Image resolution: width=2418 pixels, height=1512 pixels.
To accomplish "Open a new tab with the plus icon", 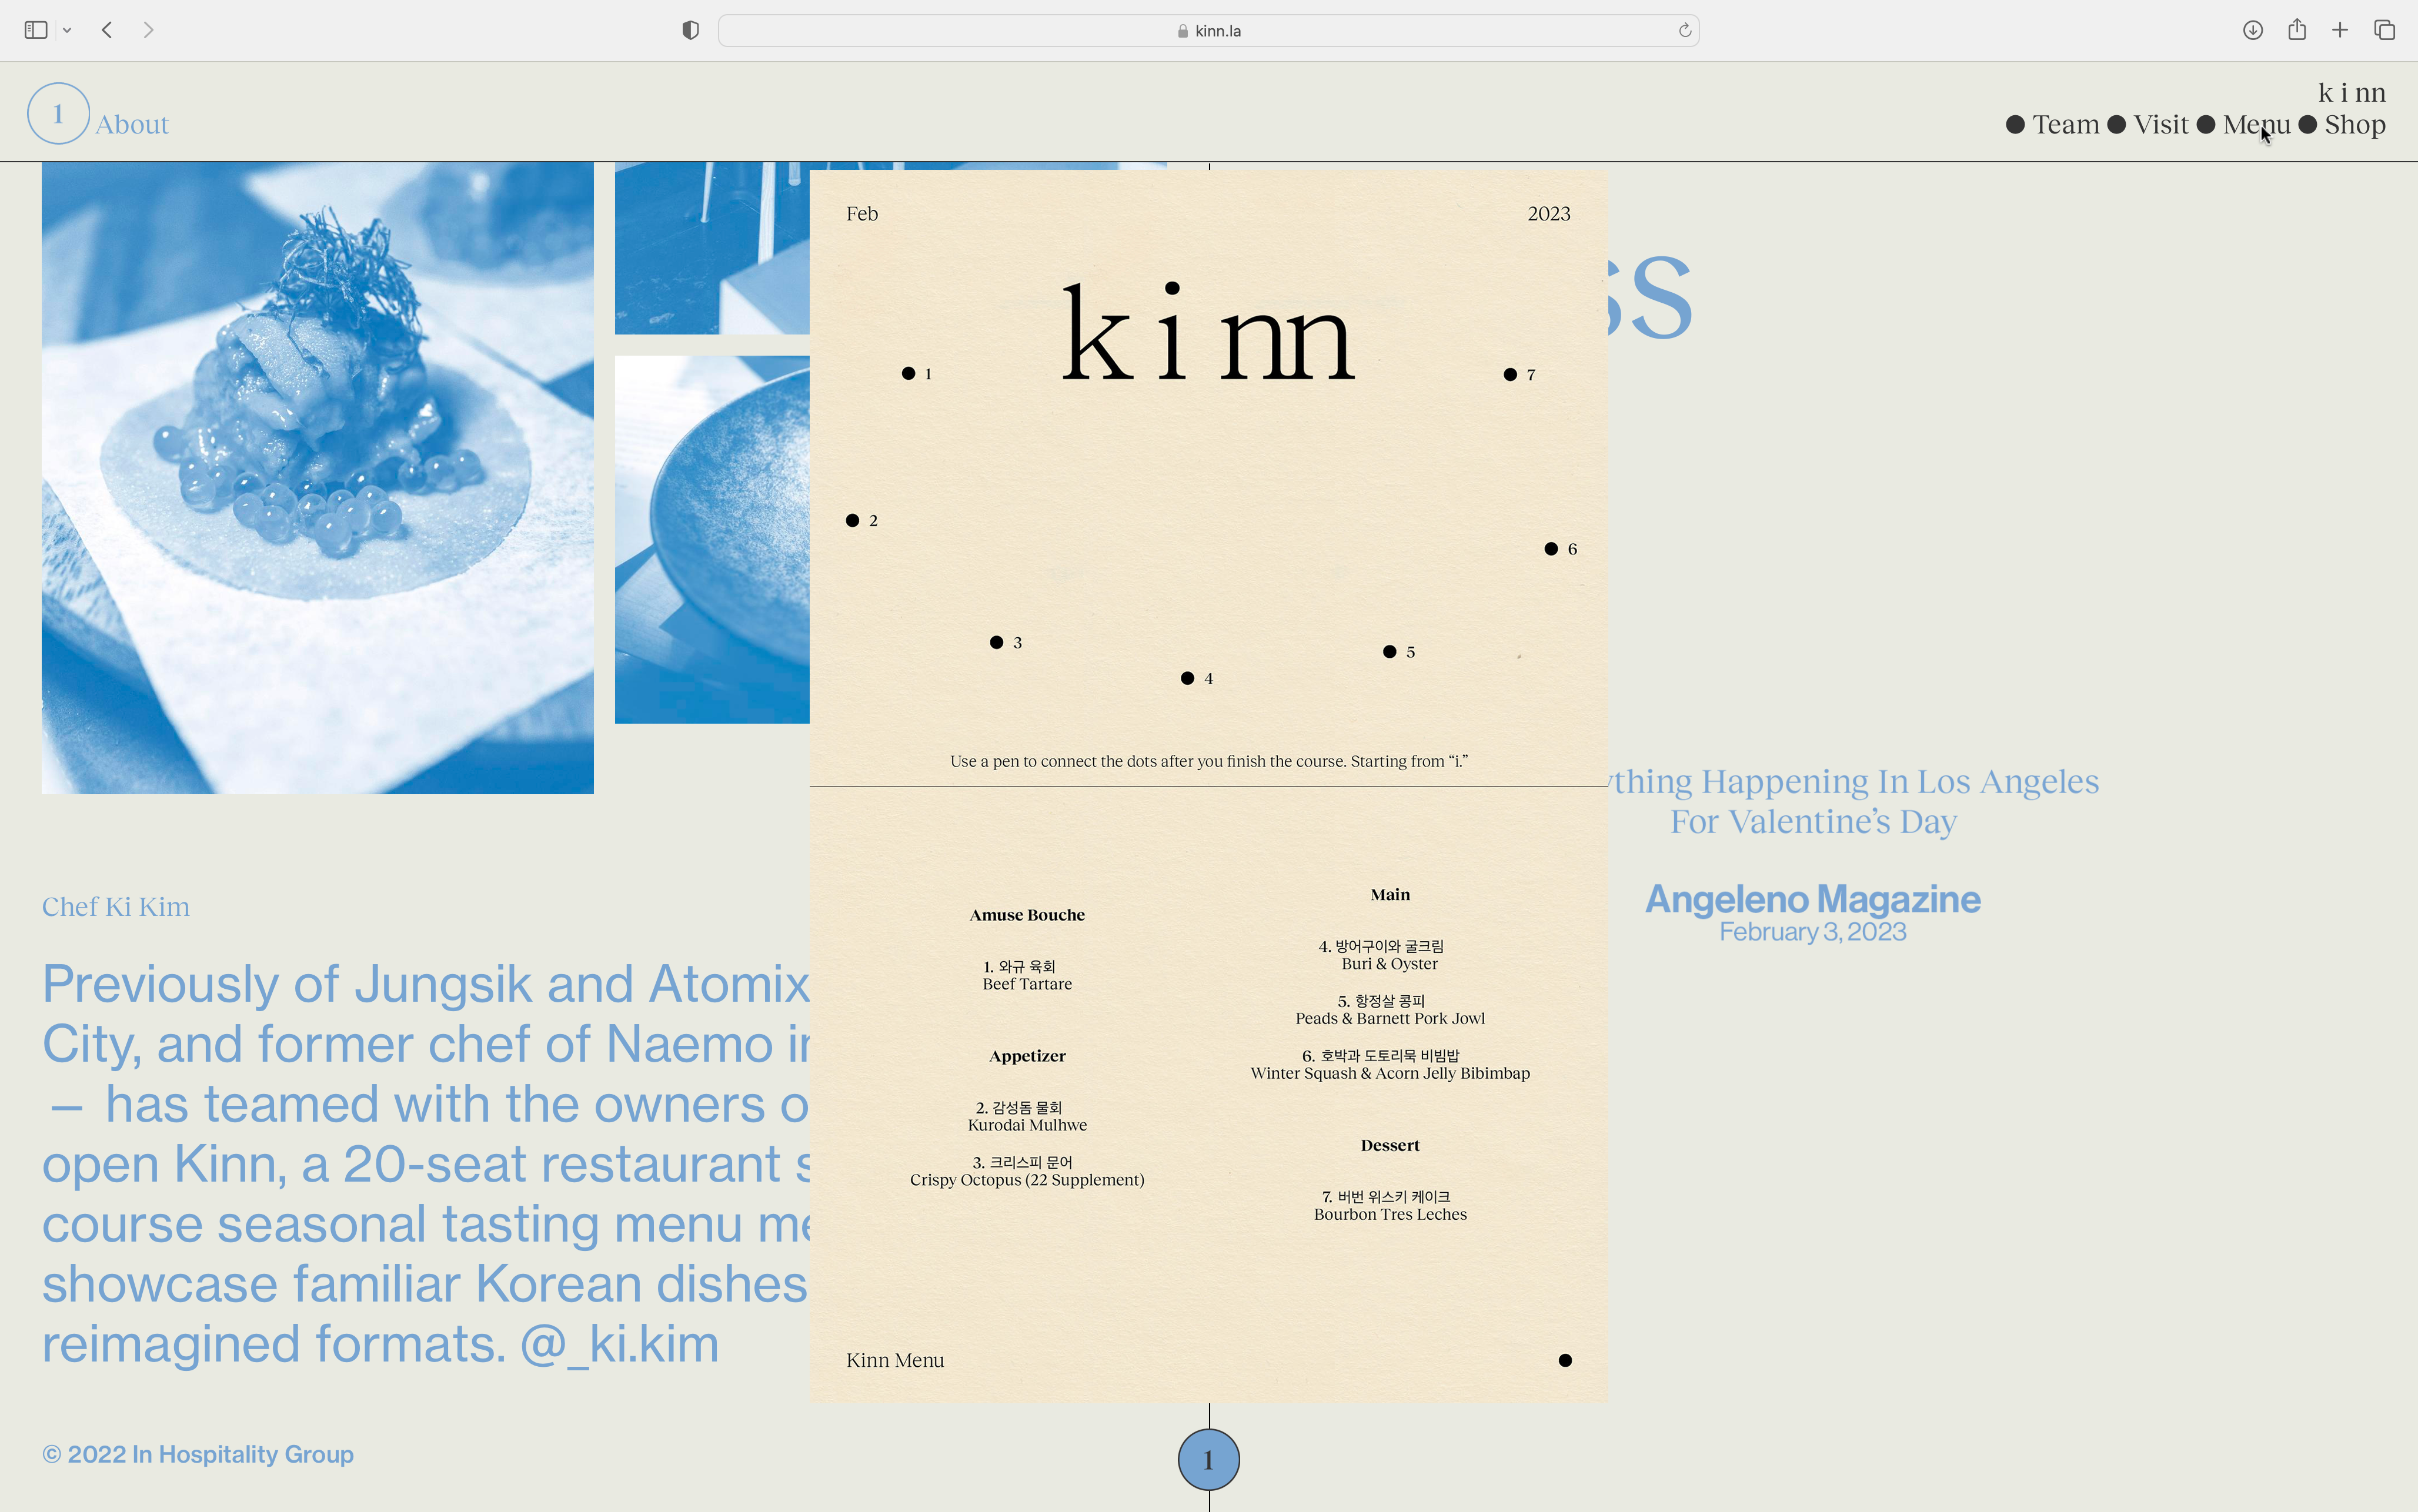I will click(x=2340, y=30).
